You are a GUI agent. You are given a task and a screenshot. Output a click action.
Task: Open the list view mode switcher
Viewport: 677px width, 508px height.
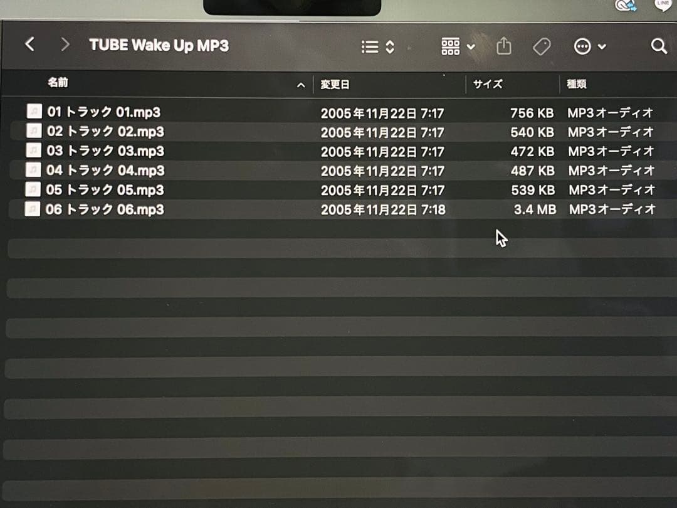377,47
